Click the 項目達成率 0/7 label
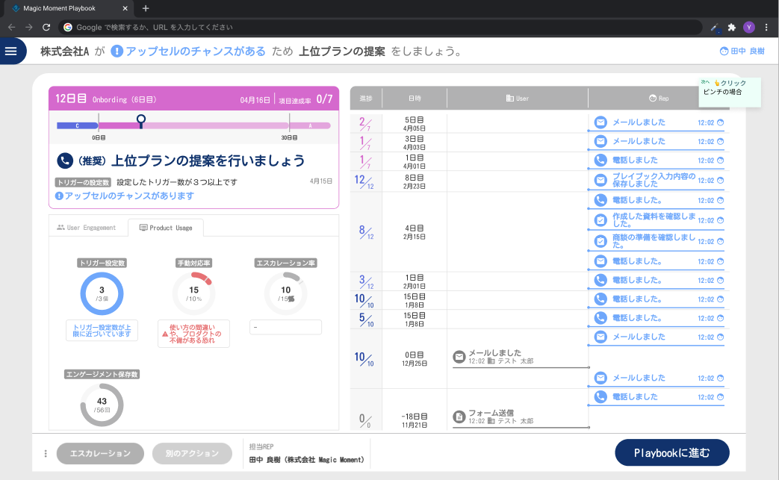Screen dimensions: 779x480 [x=305, y=99]
